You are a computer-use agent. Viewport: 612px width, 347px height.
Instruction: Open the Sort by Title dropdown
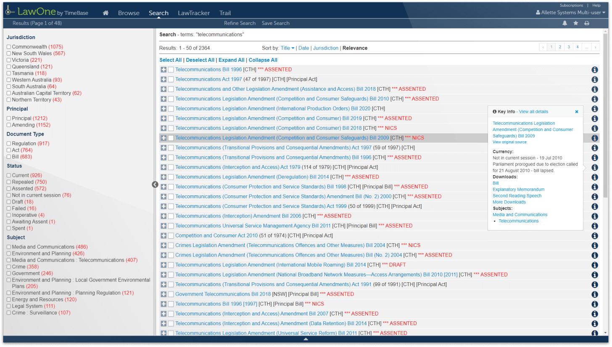pos(288,48)
